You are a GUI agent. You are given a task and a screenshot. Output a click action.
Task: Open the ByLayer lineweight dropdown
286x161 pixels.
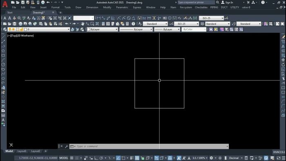coord(167,29)
